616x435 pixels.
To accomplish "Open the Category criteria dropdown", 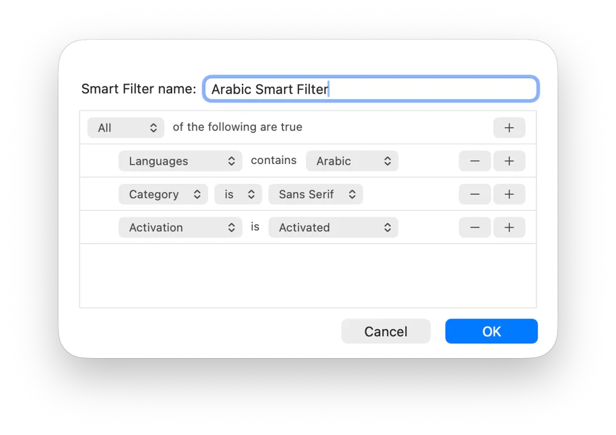I will [x=163, y=195].
